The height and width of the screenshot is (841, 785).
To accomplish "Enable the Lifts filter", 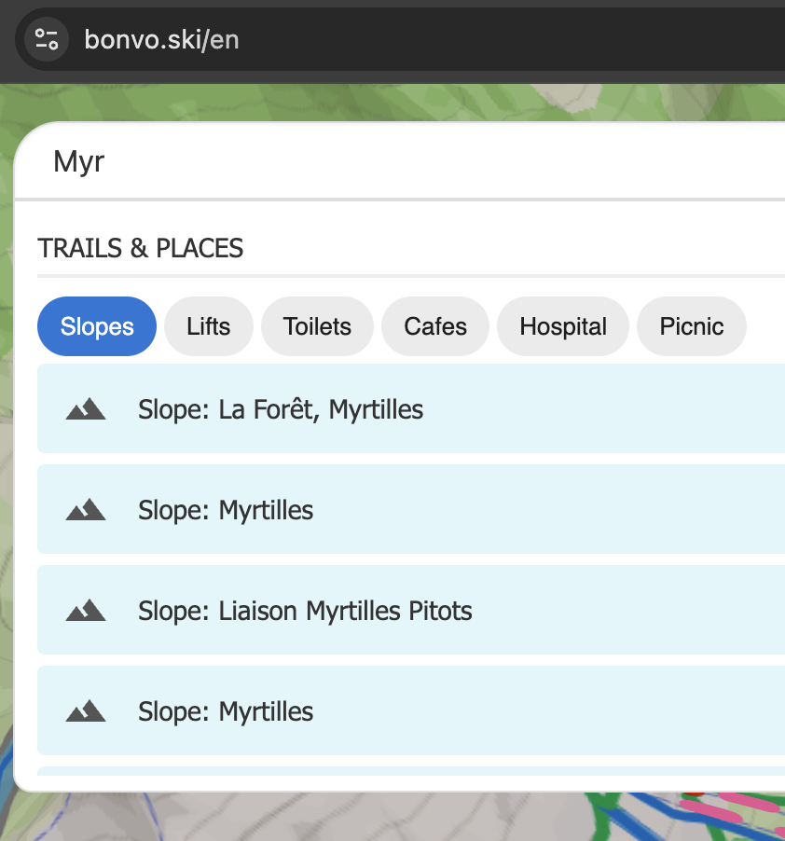I will [208, 326].
